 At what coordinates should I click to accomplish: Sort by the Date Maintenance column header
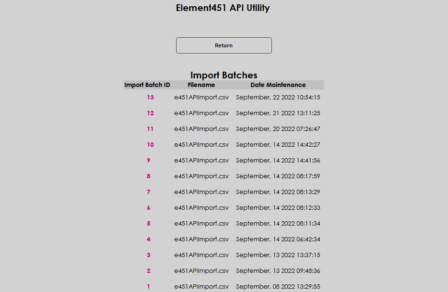278,85
